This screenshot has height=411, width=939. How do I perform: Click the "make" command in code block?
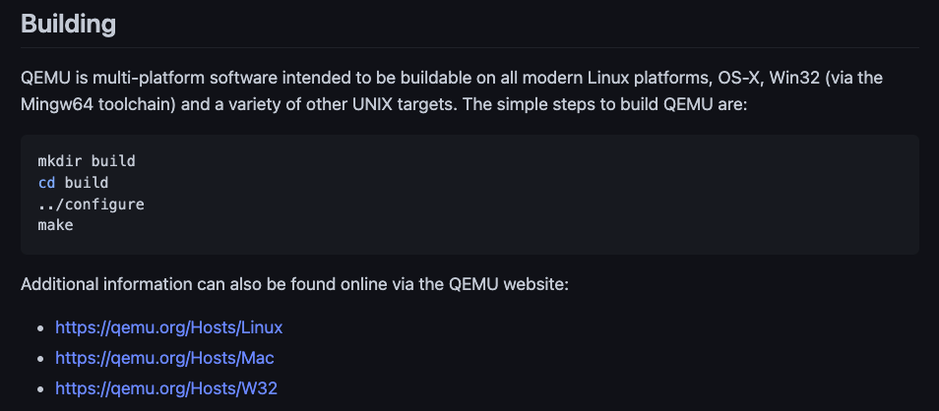[x=56, y=225]
